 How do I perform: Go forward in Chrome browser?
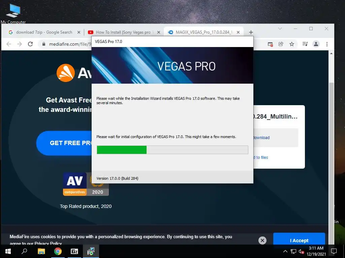pyautogui.click(x=20, y=44)
